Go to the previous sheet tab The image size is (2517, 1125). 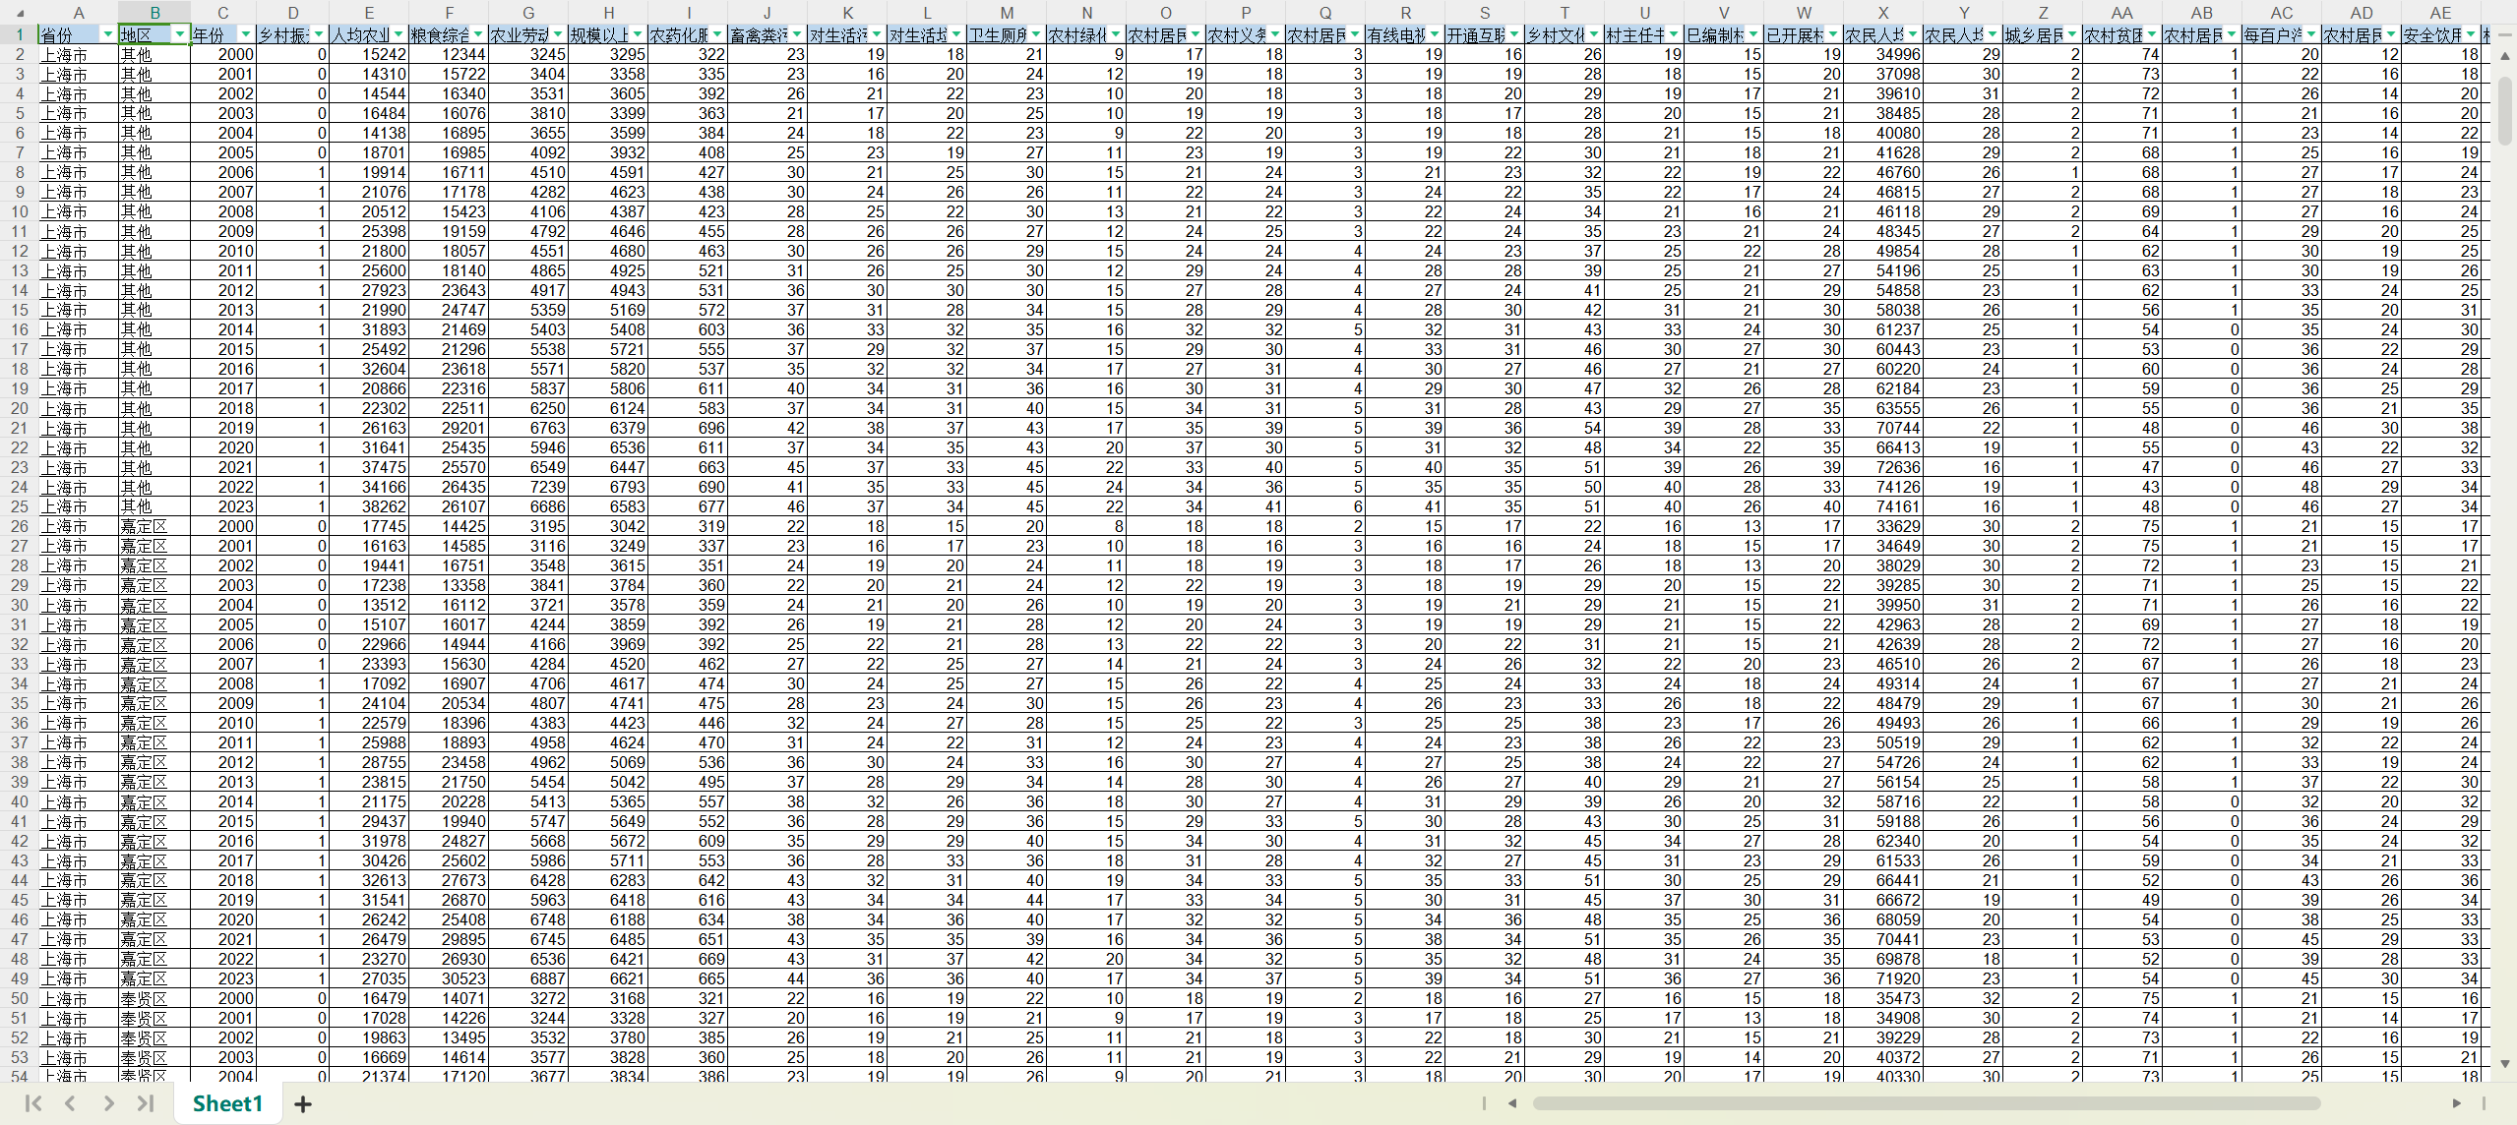coord(70,1103)
